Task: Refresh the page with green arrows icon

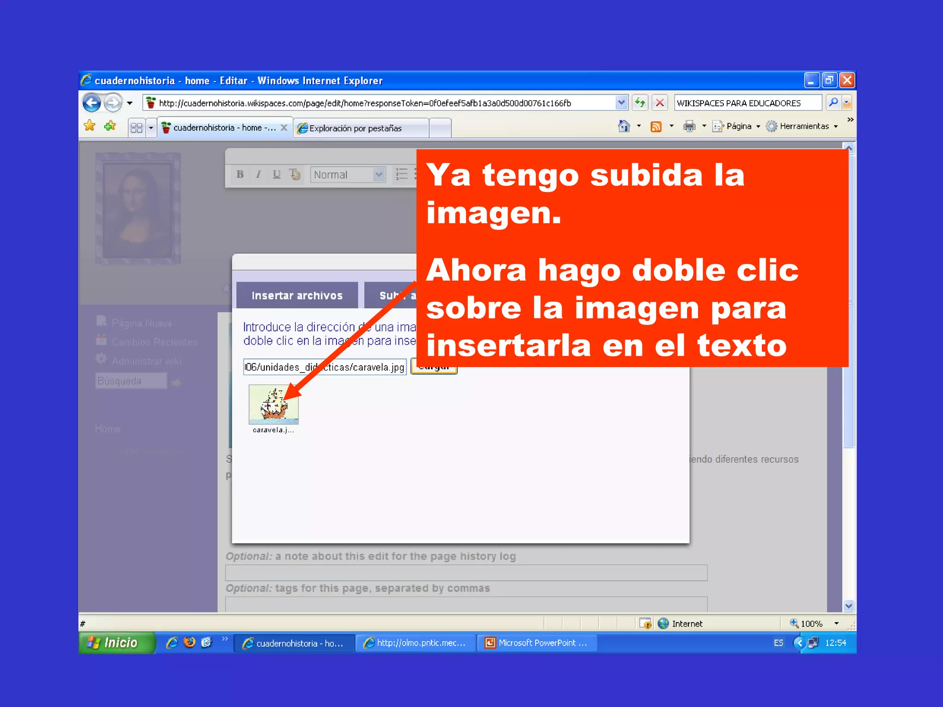Action: point(640,103)
